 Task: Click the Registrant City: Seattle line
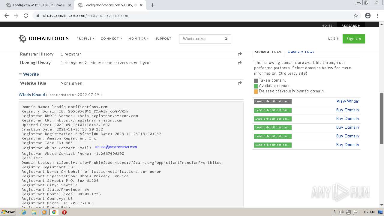49,185
